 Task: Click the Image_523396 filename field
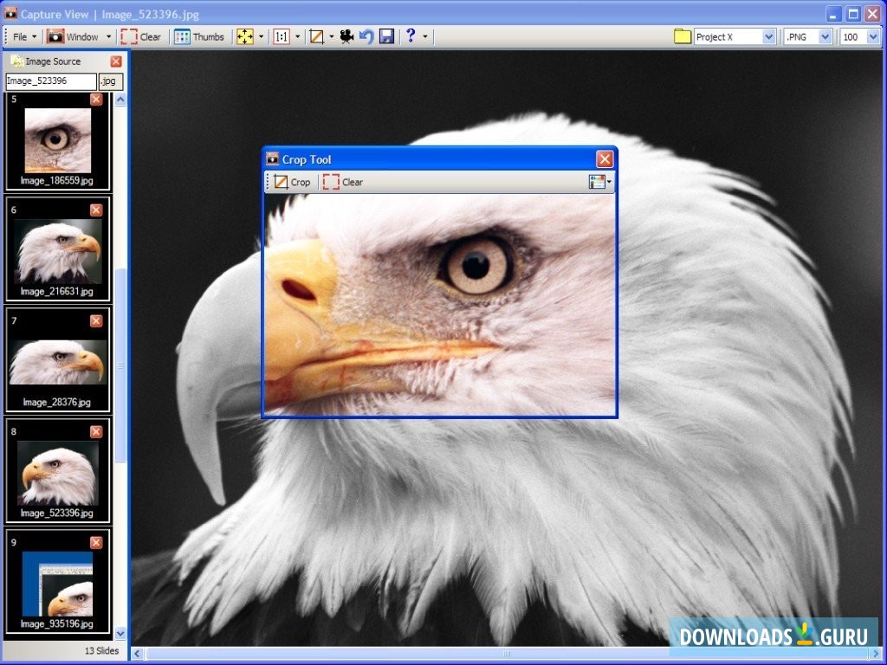(51, 81)
